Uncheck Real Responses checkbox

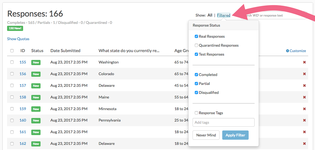pyautogui.click(x=196, y=36)
